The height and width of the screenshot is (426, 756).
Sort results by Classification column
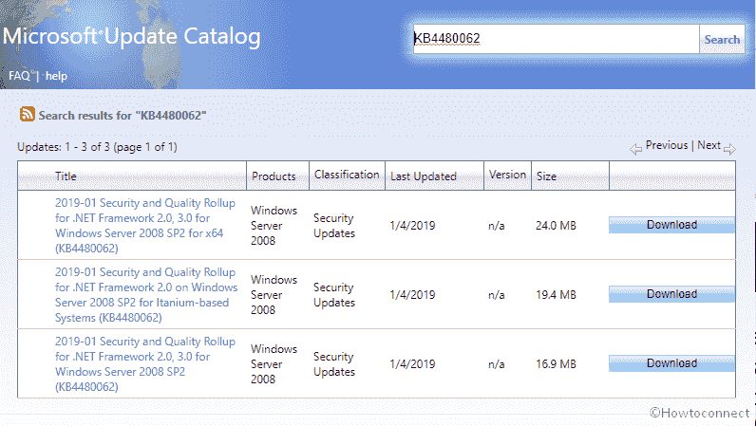pos(347,175)
